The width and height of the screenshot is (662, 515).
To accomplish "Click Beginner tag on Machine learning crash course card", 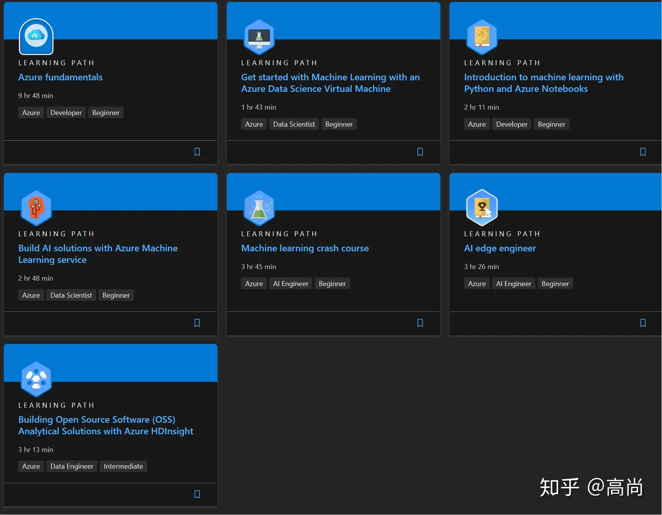I will coord(332,283).
